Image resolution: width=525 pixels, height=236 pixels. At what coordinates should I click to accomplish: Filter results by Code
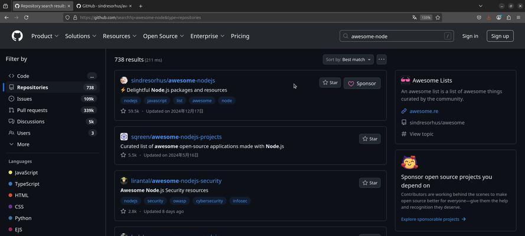tap(53, 76)
